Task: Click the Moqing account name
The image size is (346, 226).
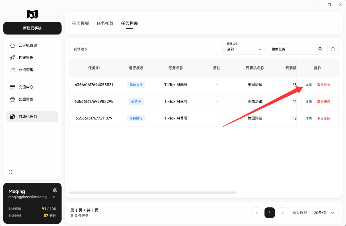Action: [17, 191]
